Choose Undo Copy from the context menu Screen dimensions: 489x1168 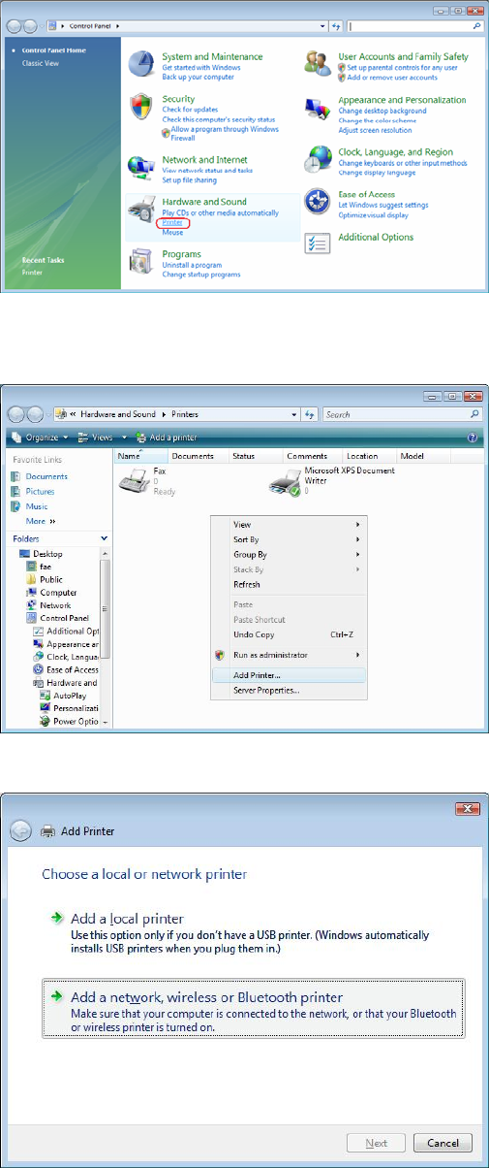click(289, 634)
